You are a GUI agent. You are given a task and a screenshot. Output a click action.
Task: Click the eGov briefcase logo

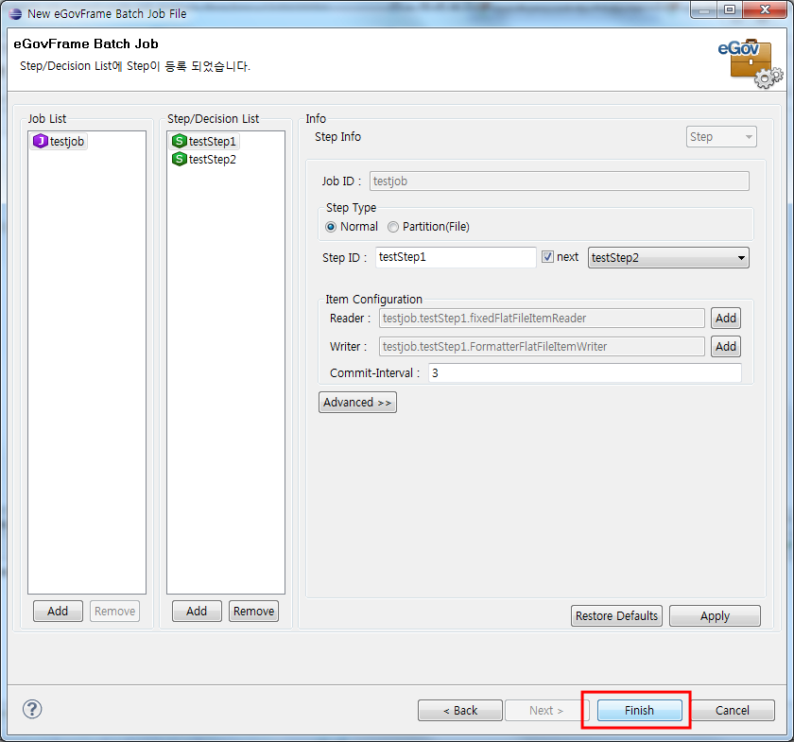pos(751,63)
